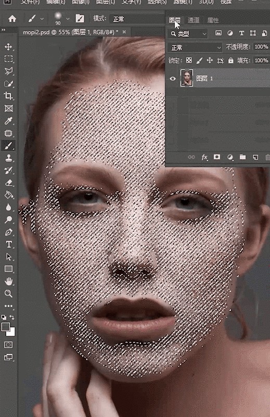Switch to the 通道 tab
Image resolution: width=270 pixels, height=417 pixels.
194,20
